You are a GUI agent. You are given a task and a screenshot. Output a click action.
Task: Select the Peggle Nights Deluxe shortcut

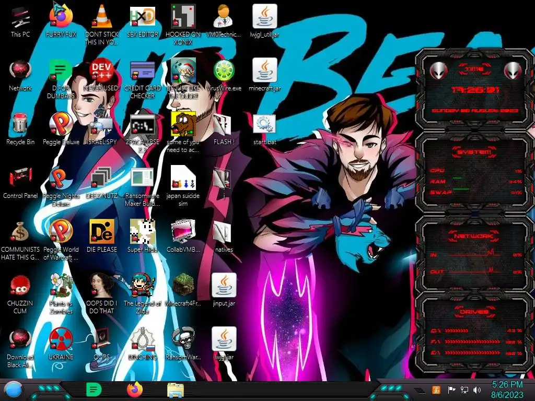point(61,179)
